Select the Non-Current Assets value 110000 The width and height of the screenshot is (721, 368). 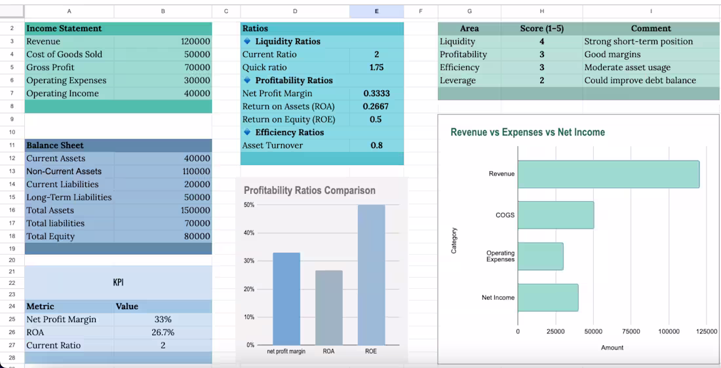163,172
